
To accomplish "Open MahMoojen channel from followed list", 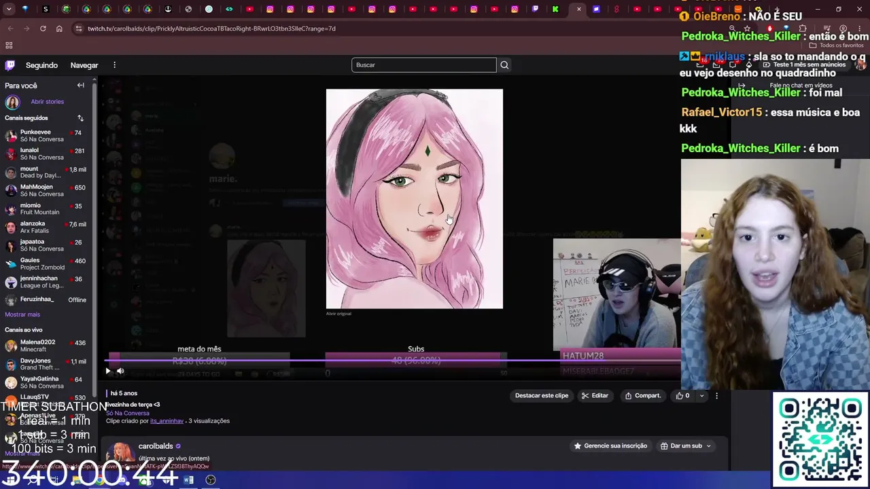I will pos(46,190).
